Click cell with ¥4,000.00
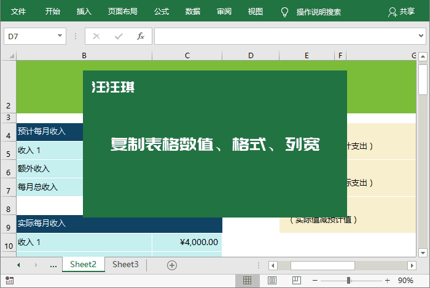 pyautogui.click(x=187, y=242)
